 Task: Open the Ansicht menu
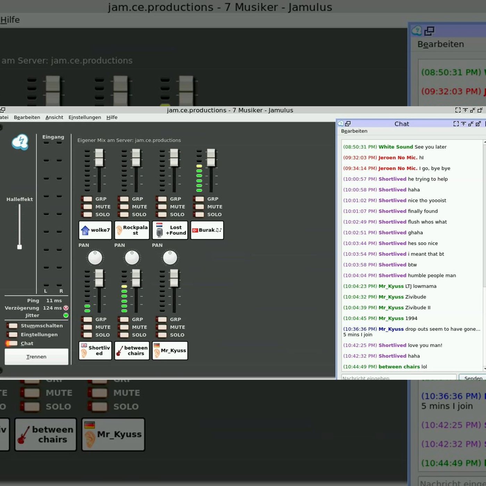point(54,117)
